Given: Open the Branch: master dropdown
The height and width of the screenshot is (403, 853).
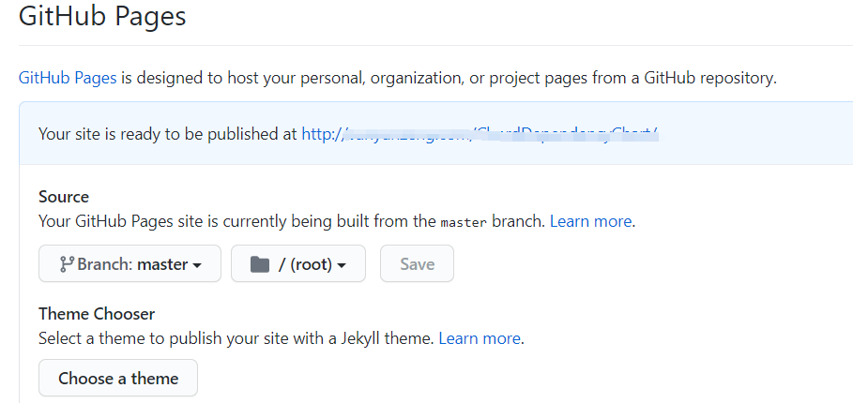Looking at the screenshot, I should [x=129, y=264].
